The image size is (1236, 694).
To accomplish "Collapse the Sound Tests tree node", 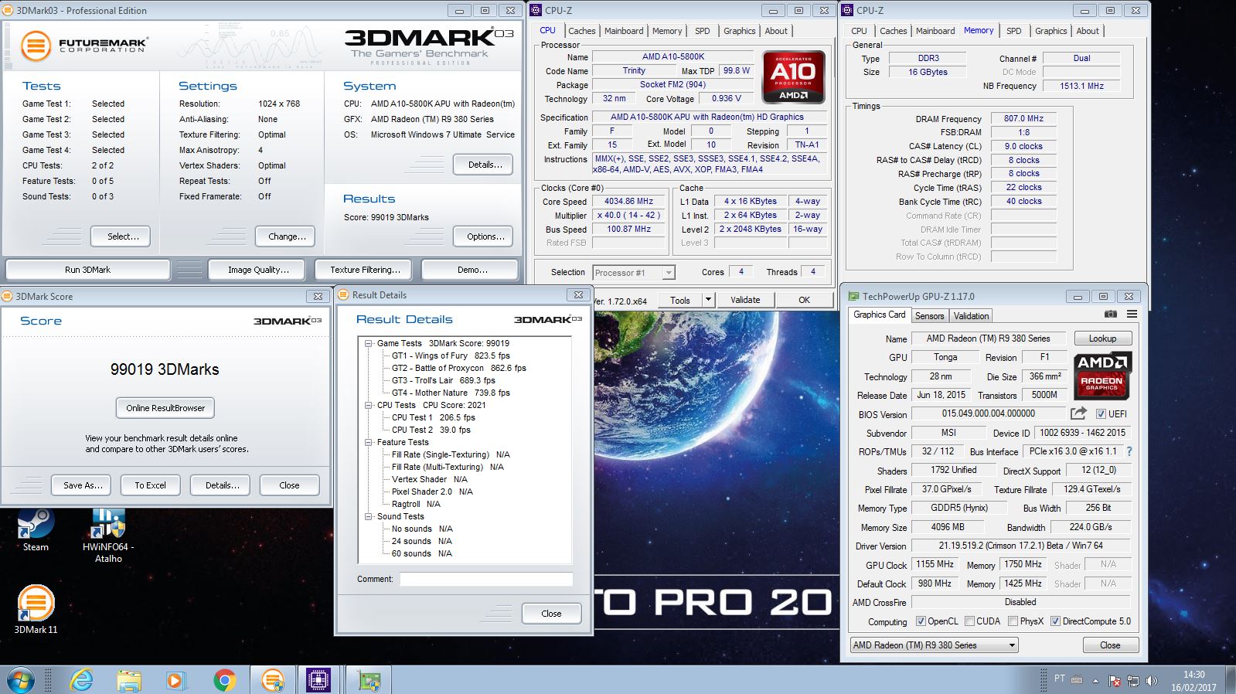I will click(369, 516).
